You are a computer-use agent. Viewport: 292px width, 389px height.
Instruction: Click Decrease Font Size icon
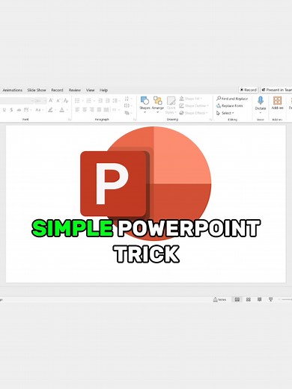coord(58,100)
